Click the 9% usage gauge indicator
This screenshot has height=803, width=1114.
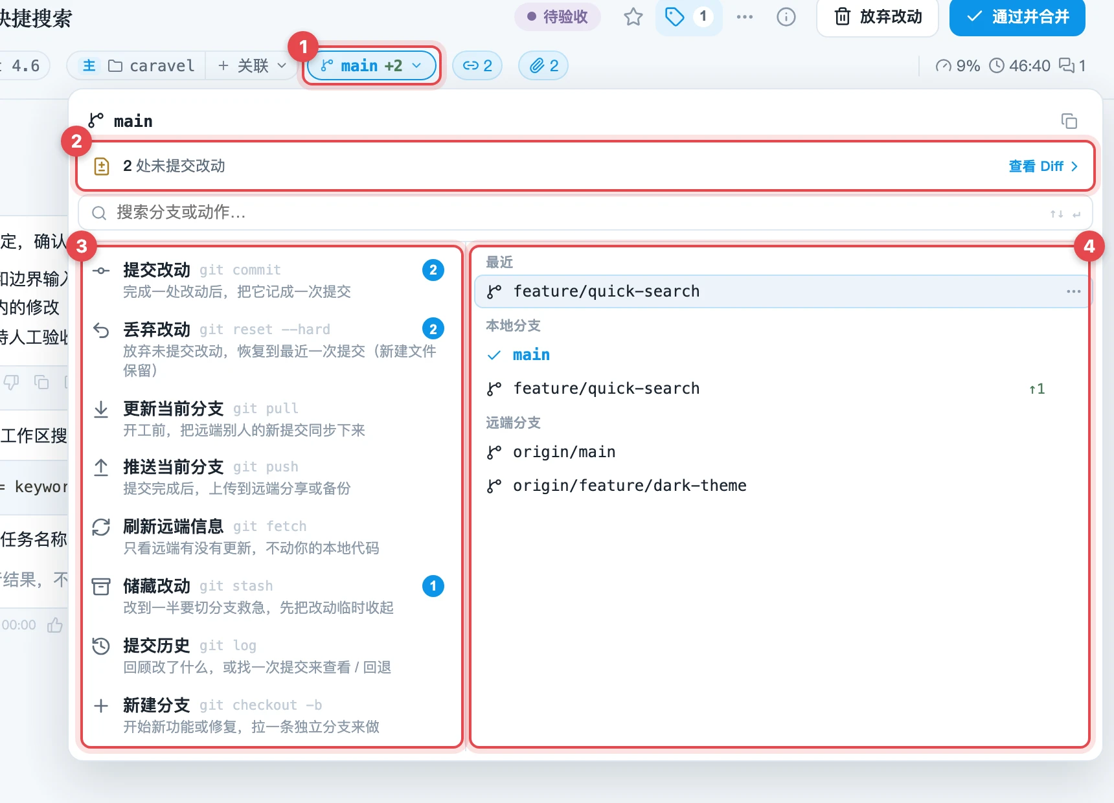pos(958,65)
